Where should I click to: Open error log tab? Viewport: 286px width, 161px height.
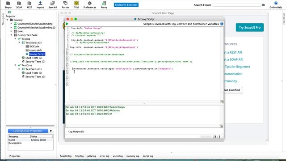tap(104, 156)
